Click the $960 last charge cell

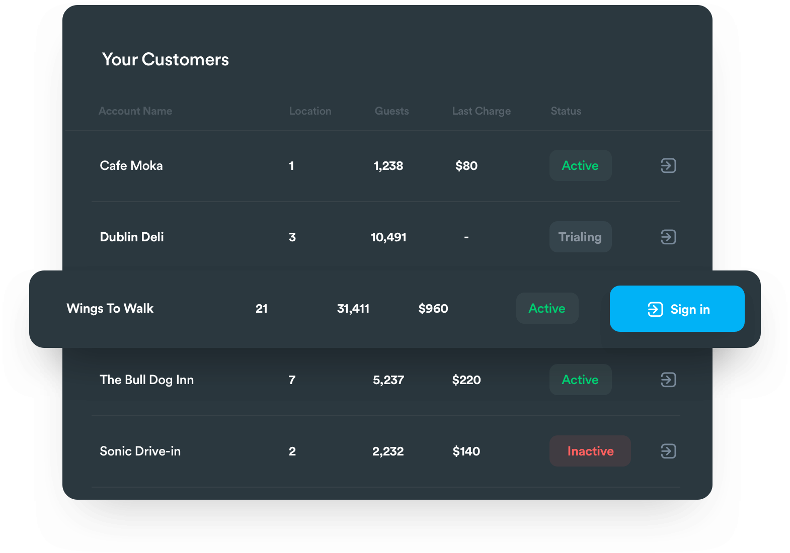point(433,308)
